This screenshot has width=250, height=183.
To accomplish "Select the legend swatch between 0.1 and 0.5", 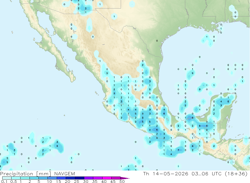I will pyautogui.click(x=7, y=178).
